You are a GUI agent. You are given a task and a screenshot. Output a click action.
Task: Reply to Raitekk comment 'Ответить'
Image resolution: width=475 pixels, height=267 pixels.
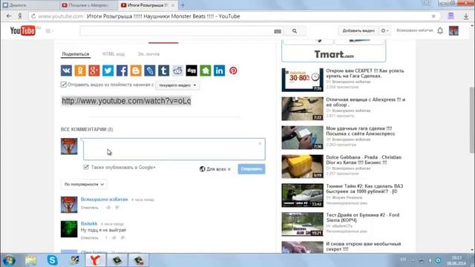click(x=89, y=238)
